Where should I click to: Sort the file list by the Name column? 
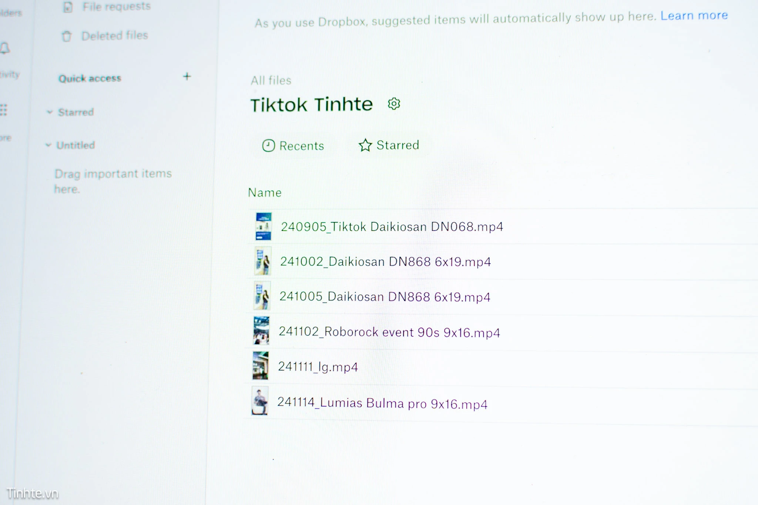point(265,192)
